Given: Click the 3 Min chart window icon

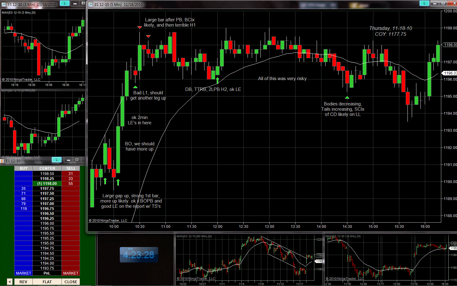Looking at the screenshot, I should click(3, 4).
